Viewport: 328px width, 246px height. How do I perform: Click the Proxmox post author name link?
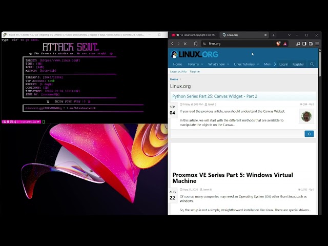pos(207,190)
